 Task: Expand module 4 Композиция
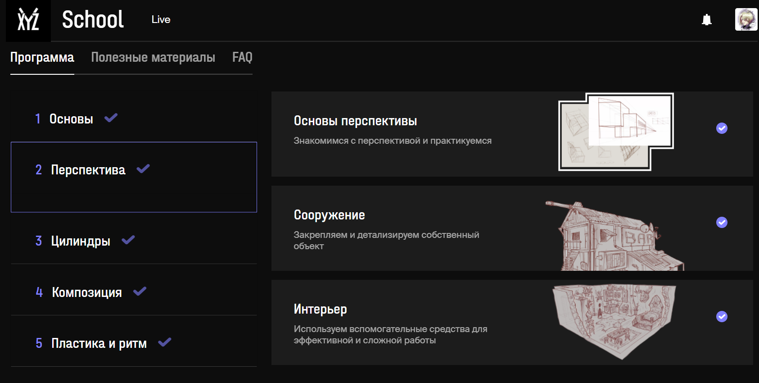(86, 292)
